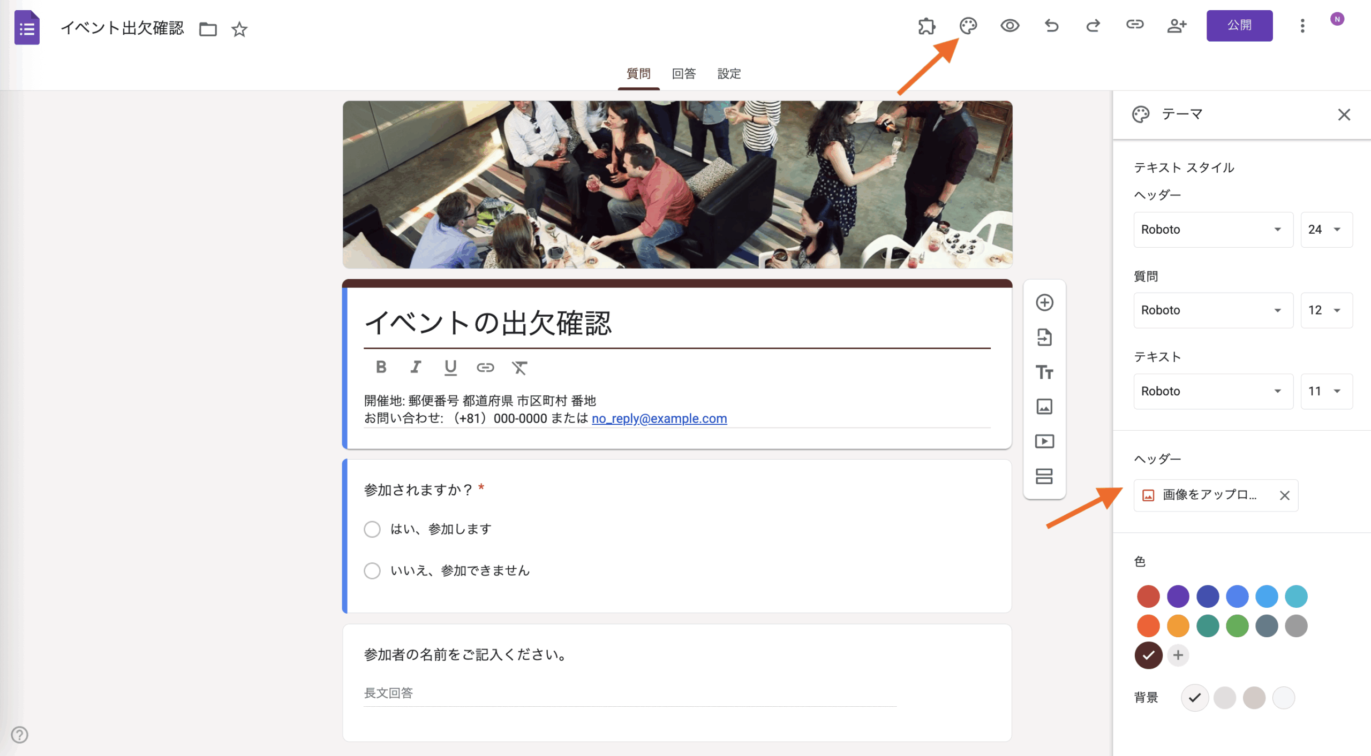Screen dimensions: 1371x756
Task: Select the 「はい、参加します」 radio option
Action: pos(372,529)
